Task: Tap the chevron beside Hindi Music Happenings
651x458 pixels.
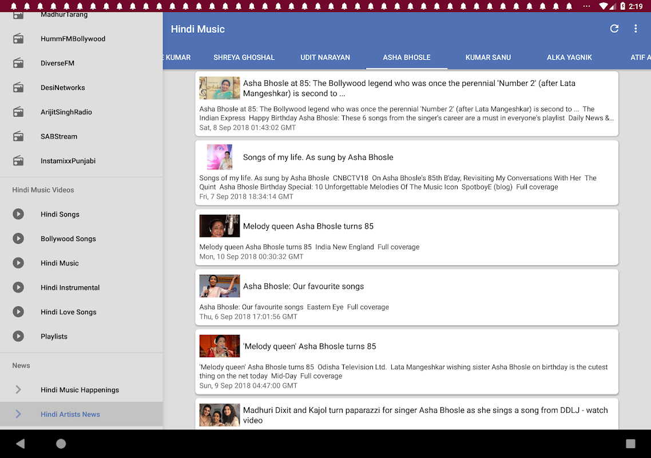Action: tap(18, 389)
